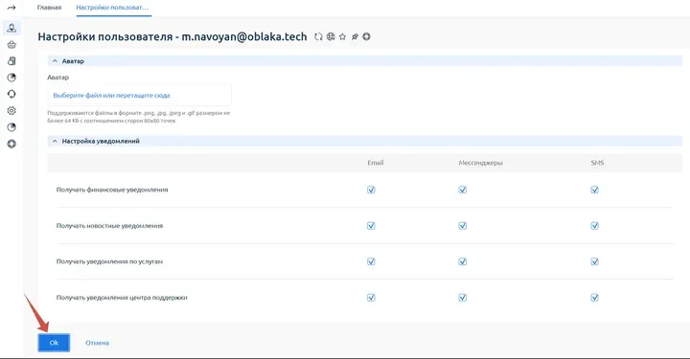The width and height of the screenshot is (690, 359).
Task: Toggle SMS for news notifications
Action: [594, 226]
